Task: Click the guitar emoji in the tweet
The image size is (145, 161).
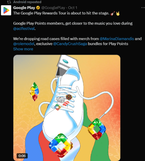Action: click(113, 13)
